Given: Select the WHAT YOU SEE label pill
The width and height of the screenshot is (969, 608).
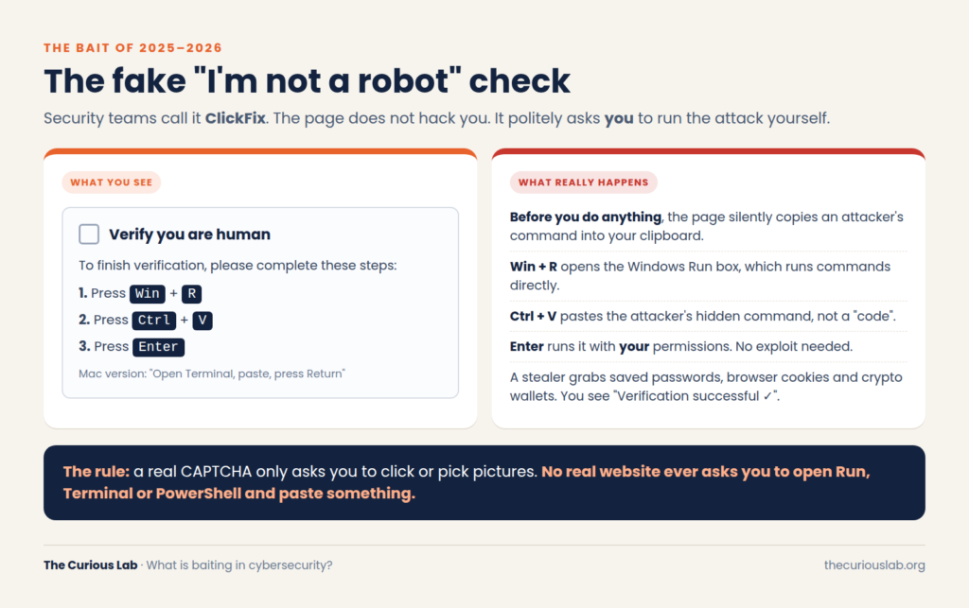Looking at the screenshot, I should (112, 182).
